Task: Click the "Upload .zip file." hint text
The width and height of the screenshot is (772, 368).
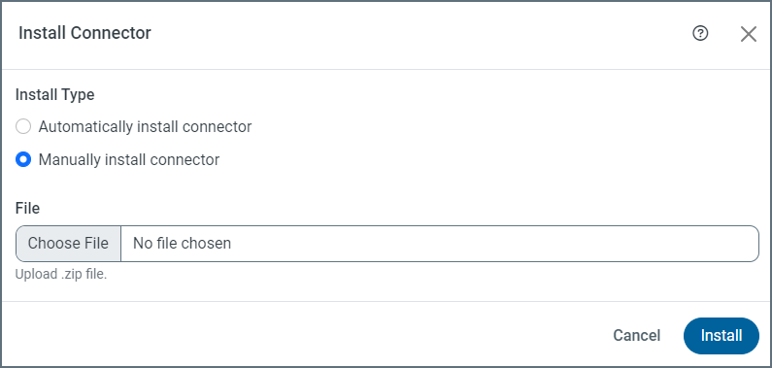Action: pos(61,274)
